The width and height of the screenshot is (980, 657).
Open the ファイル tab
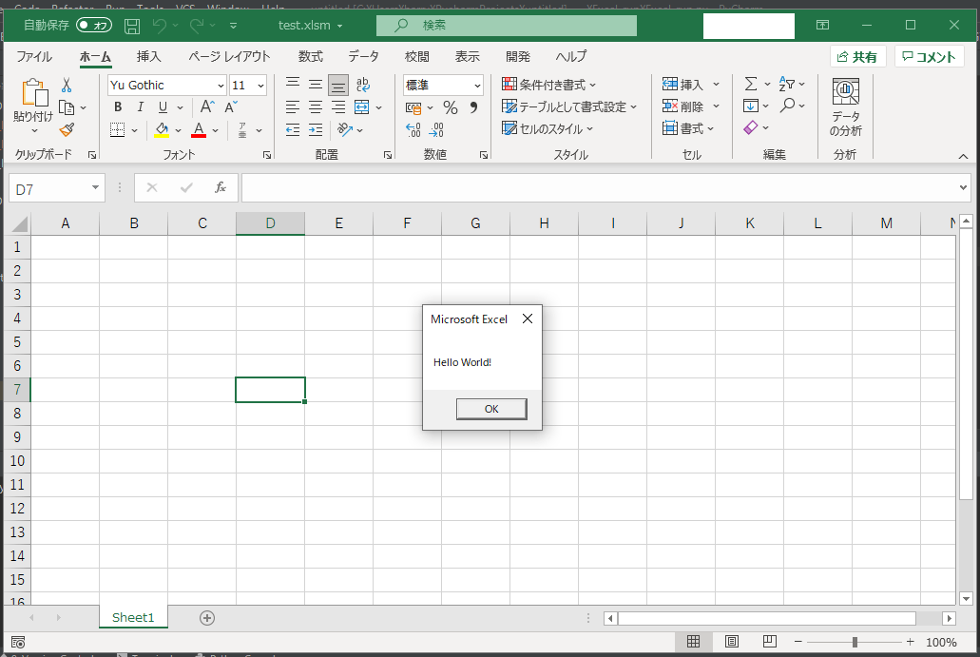click(x=34, y=56)
